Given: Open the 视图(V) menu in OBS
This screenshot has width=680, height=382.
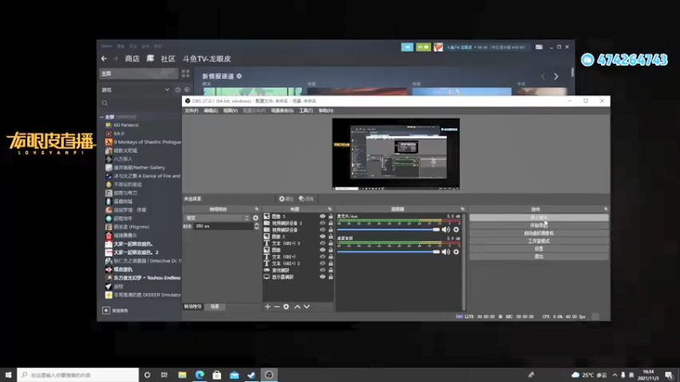Looking at the screenshot, I should [x=230, y=111].
